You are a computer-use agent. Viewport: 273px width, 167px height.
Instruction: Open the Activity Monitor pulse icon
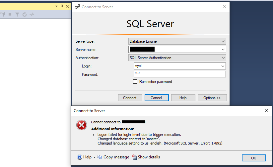point(32,15)
